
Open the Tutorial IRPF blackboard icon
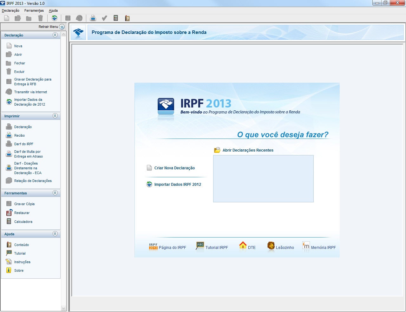[x=200, y=246]
